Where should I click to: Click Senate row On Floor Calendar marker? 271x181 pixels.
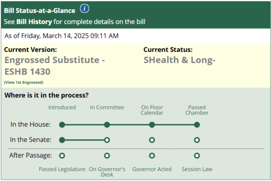click(152, 140)
